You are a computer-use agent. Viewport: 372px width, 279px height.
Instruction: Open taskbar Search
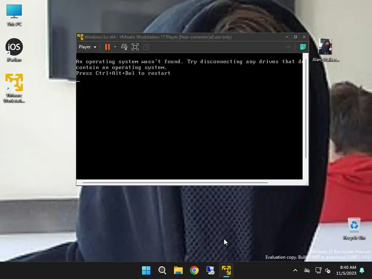[x=162, y=270]
